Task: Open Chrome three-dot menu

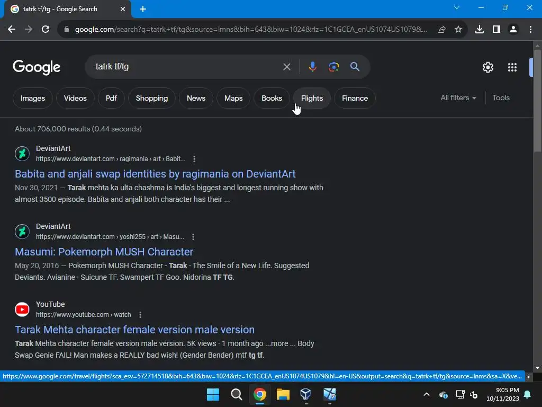Action: pyautogui.click(x=530, y=30)
